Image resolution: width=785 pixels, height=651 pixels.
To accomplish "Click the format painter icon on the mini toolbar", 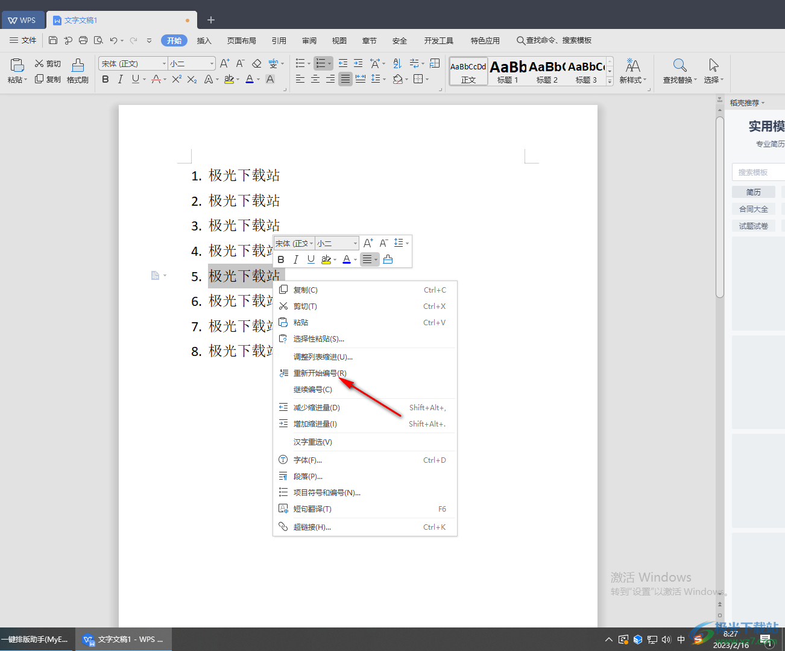I will pos(388,259).
